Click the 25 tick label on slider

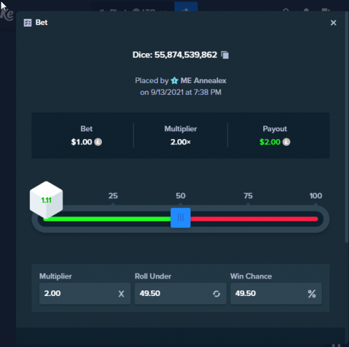point(113,195)
